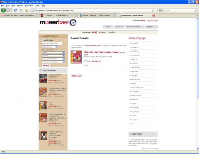Switch to the Gmail tab

20,15
